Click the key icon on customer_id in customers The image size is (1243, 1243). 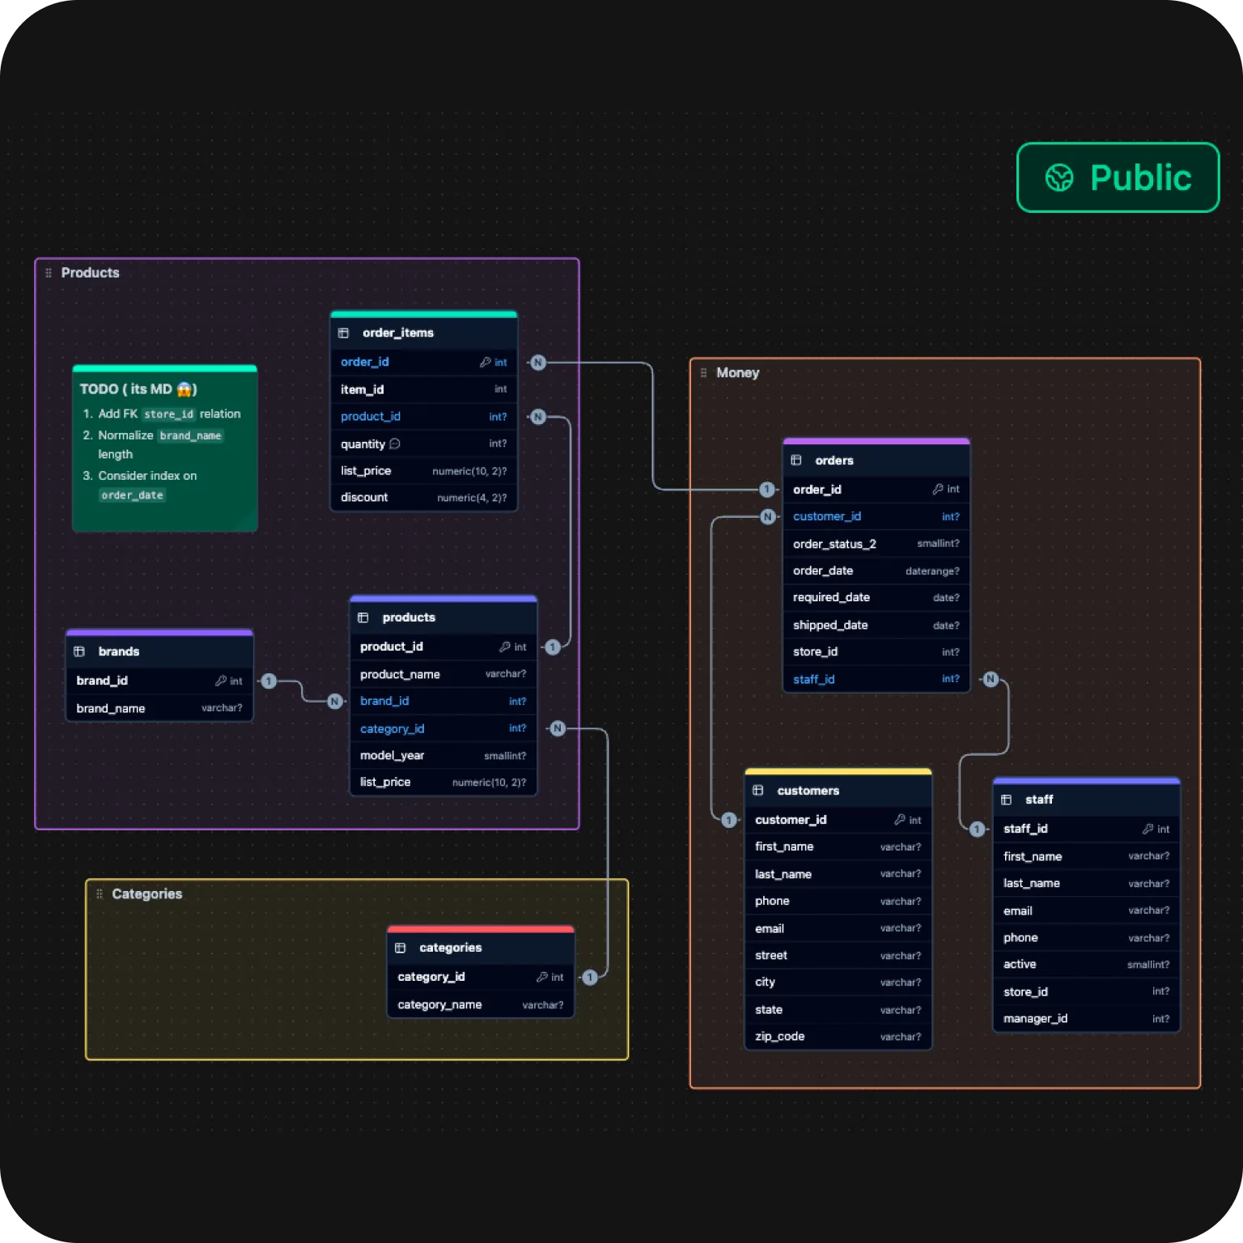pyautogui.click(x=899, y=820)
